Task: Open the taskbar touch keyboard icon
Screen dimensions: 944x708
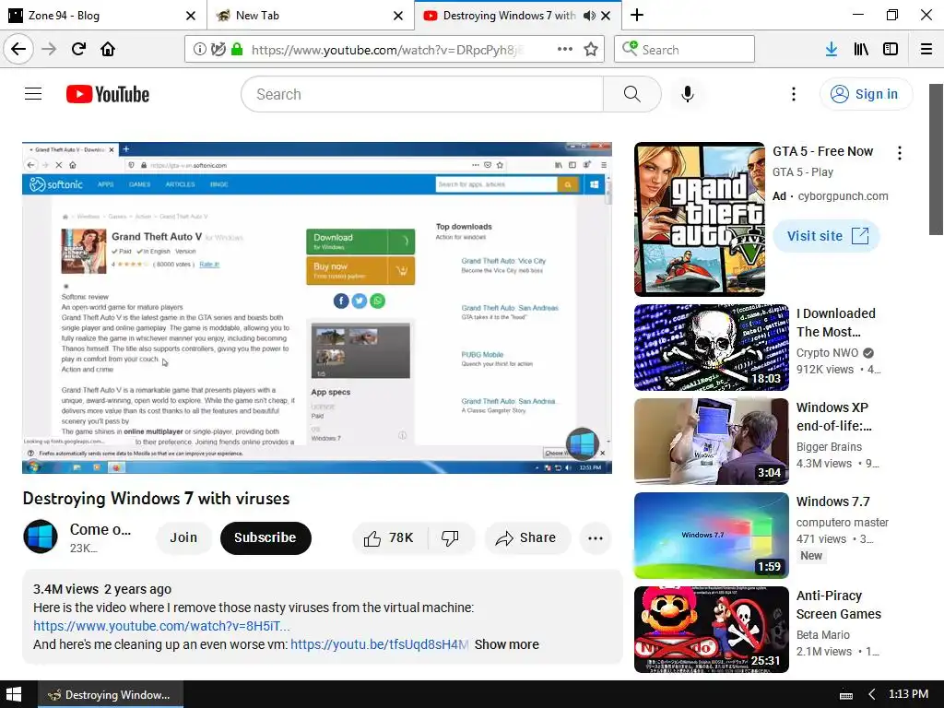Action: pyautogui.click(x=846, y=695)
